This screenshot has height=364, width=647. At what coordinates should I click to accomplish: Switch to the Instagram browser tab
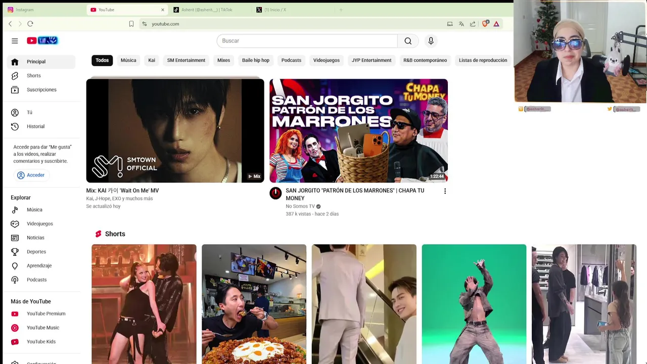pyautogui.click(x=42, y=10)
